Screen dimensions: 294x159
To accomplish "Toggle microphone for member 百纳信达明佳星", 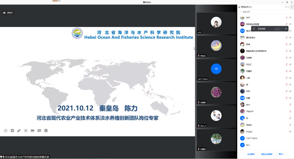I will (286, 24).
